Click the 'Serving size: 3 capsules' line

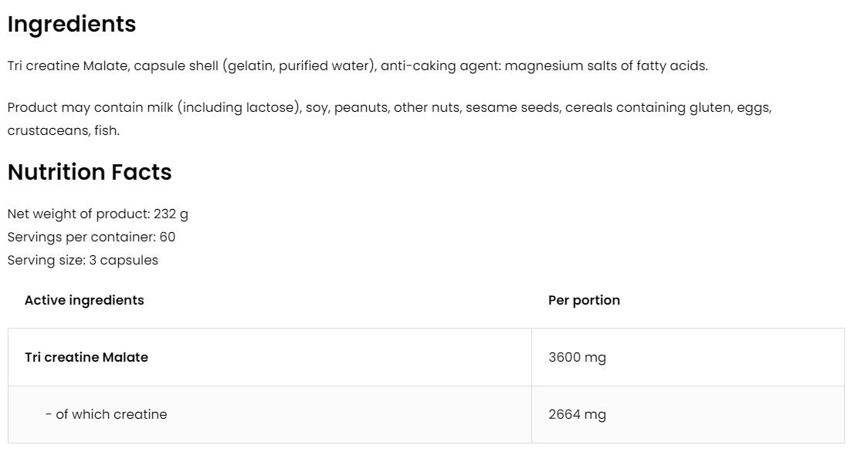83,260
